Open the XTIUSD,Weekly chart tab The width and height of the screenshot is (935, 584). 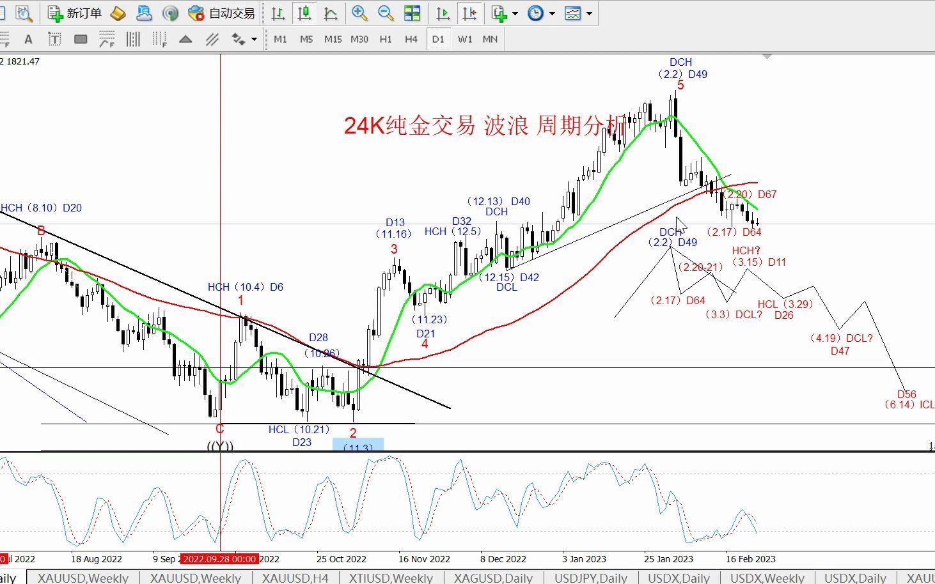click(391, 578)
